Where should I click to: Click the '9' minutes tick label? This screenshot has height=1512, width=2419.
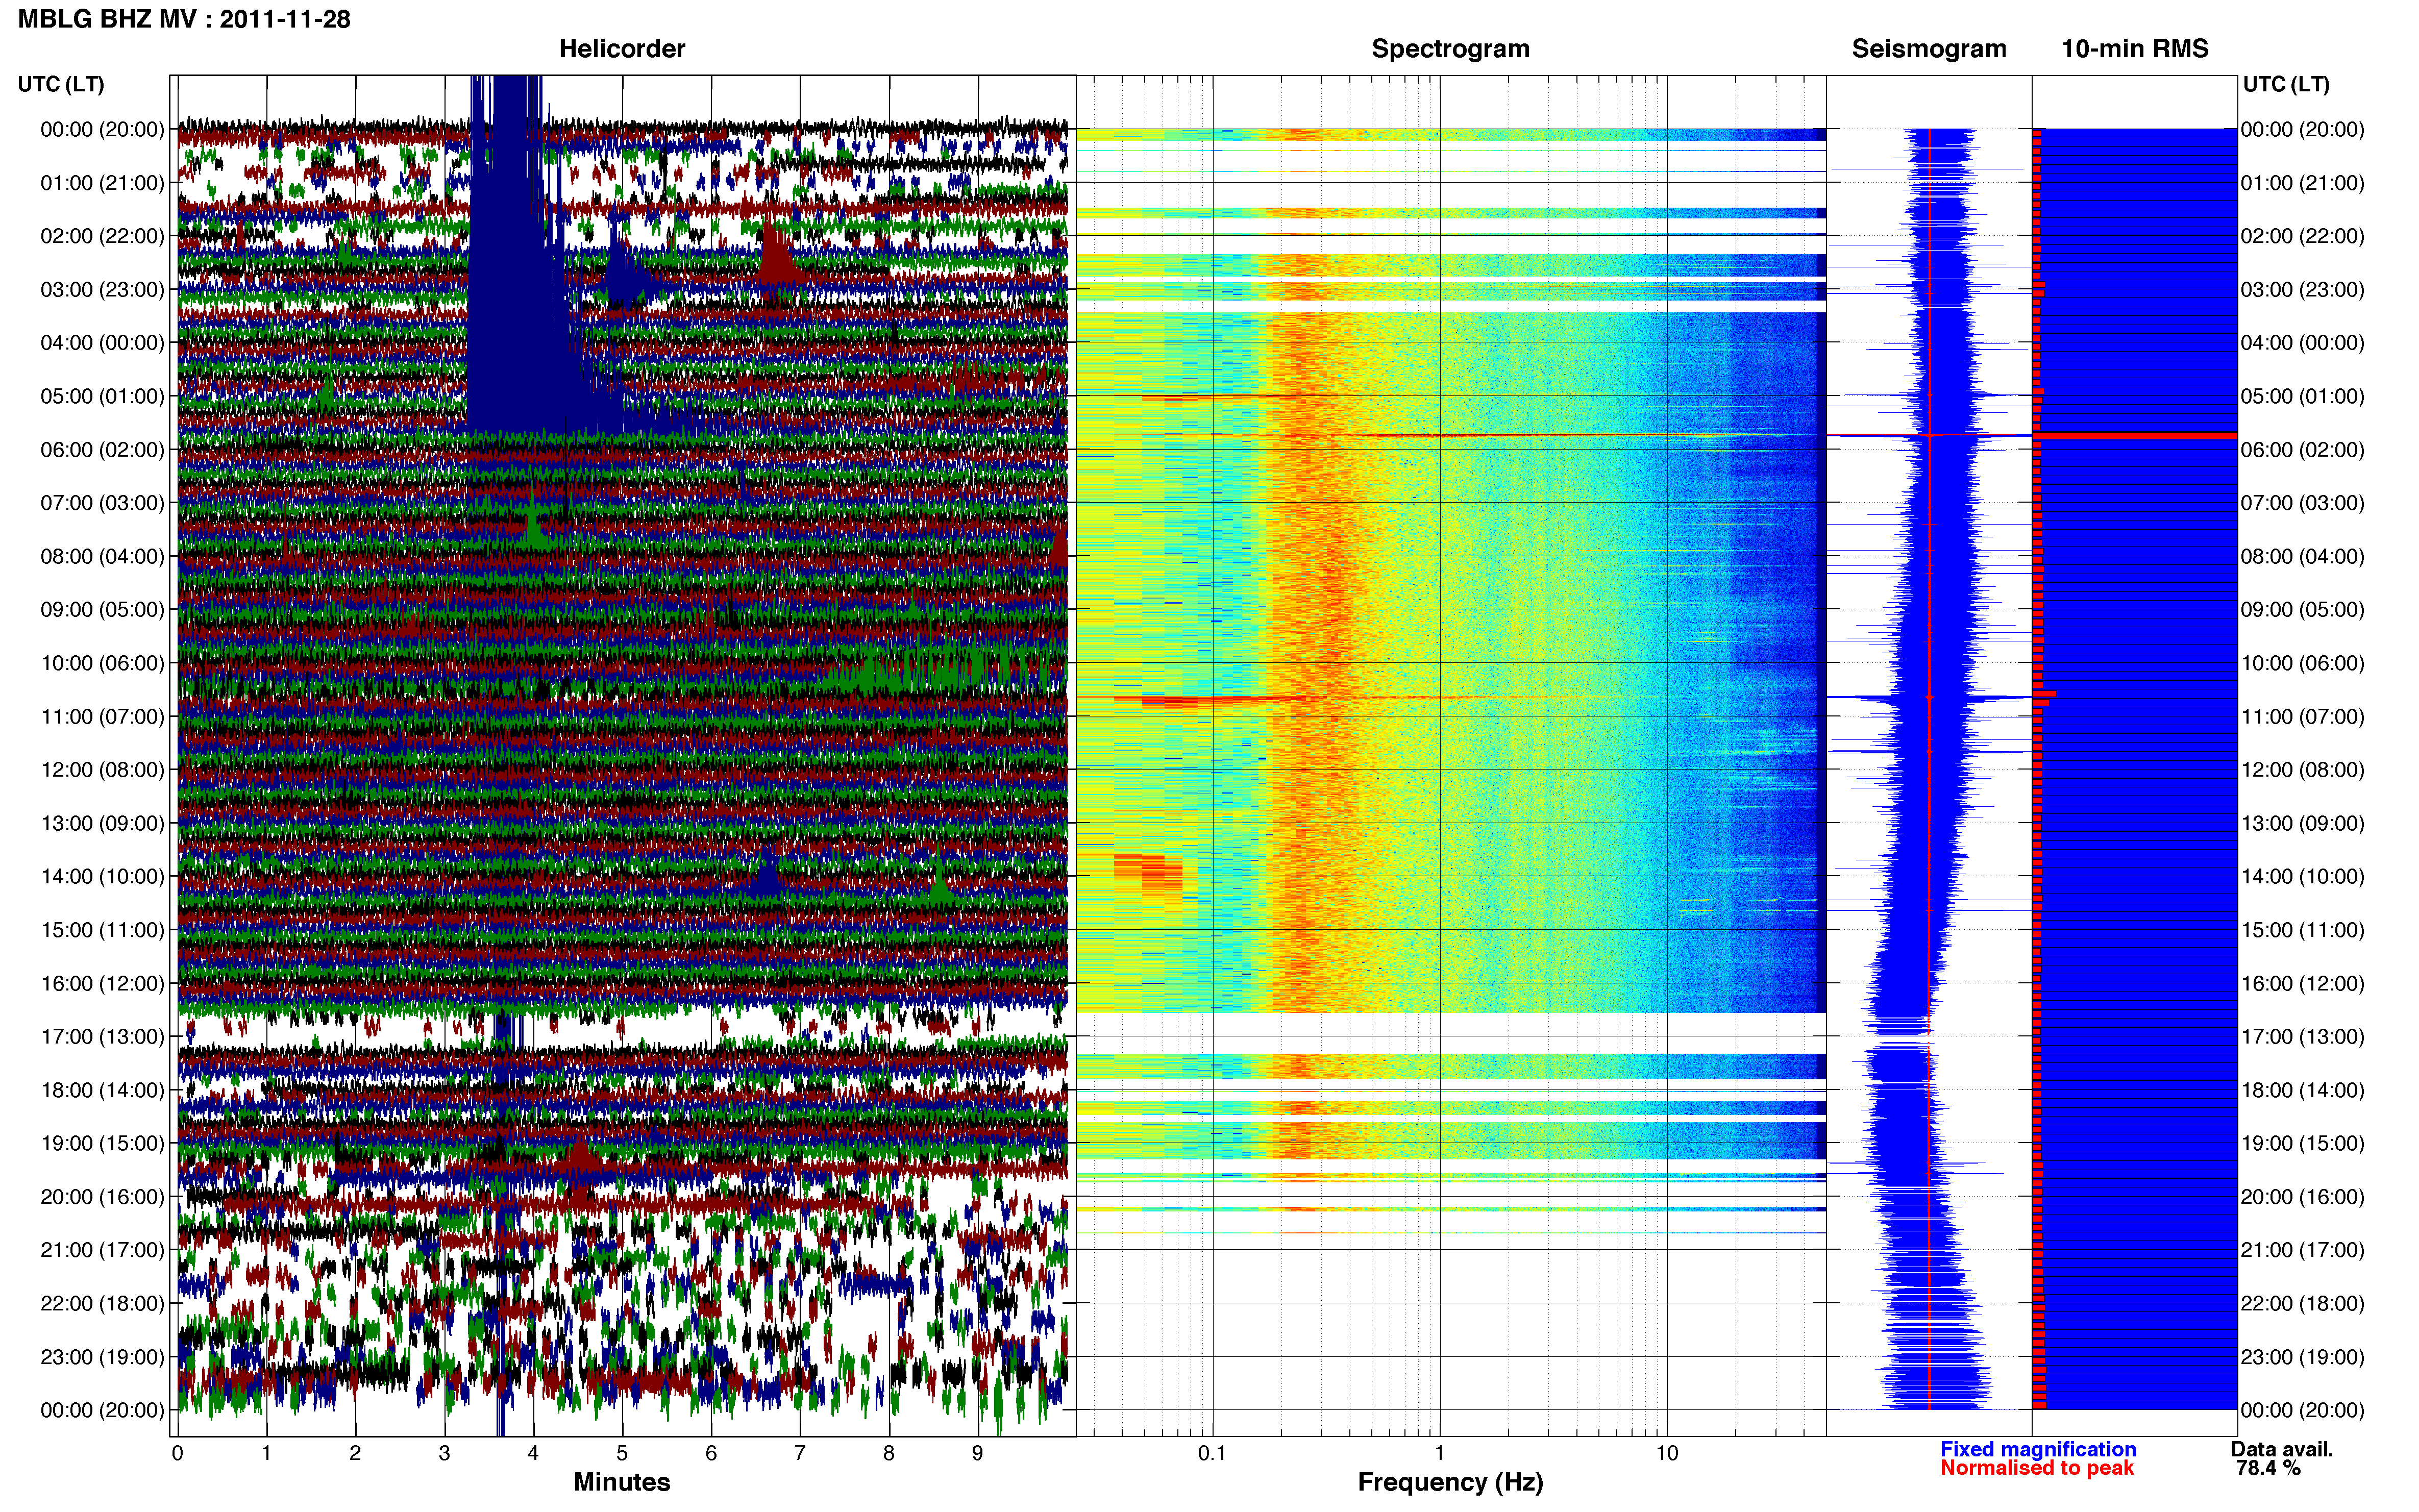978,1453
